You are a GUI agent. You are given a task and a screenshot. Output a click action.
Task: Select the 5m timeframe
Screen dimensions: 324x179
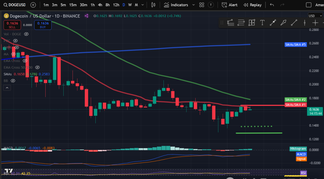pyautogui.click(x=63, y=5)
